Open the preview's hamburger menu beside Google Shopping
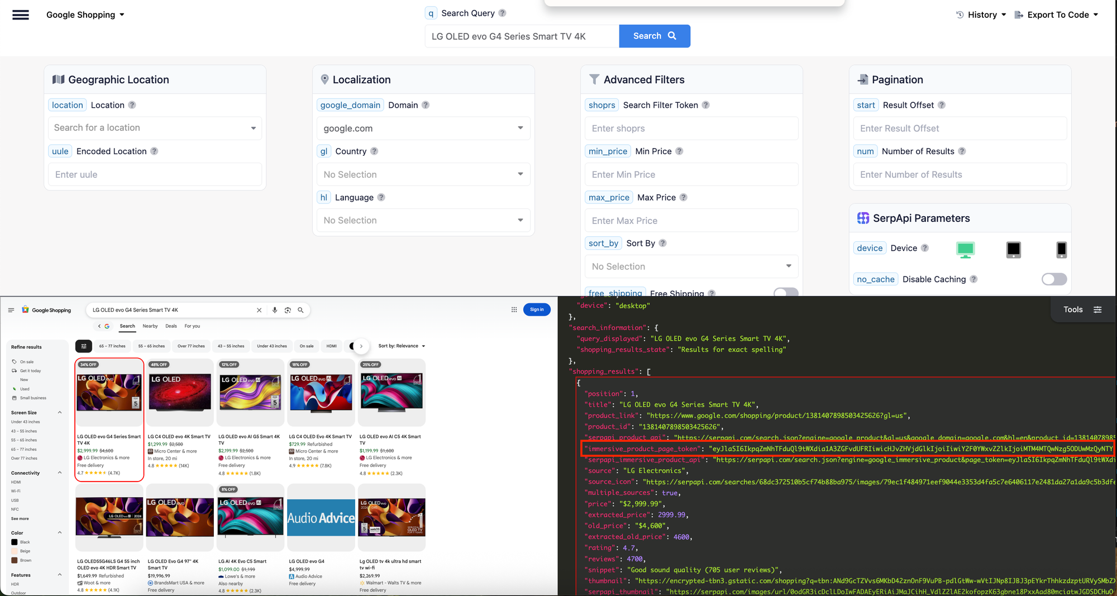The image size is (1117, 596). (x=11, y=310)
